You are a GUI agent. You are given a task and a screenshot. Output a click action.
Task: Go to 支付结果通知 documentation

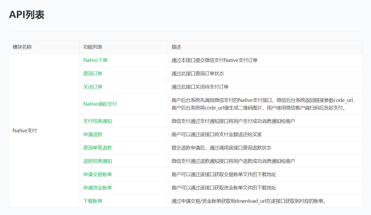[98, 121]
